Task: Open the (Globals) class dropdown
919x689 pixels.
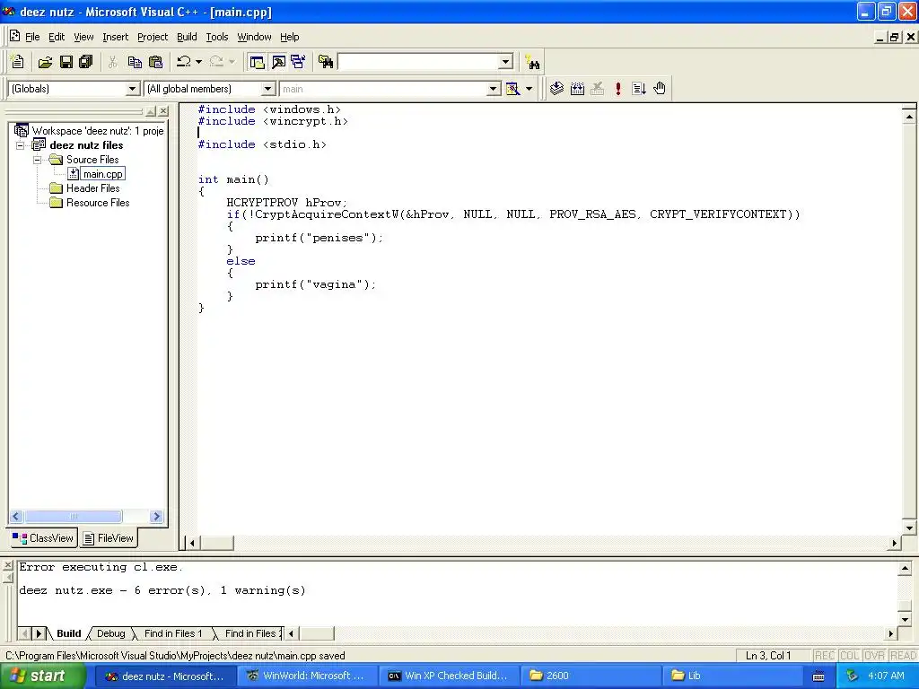Action: click(133, 89)
